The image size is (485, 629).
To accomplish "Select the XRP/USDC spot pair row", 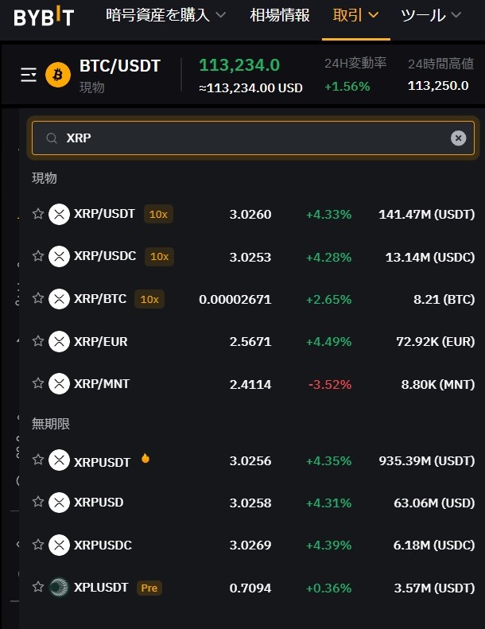I will (x=253, y=257).
